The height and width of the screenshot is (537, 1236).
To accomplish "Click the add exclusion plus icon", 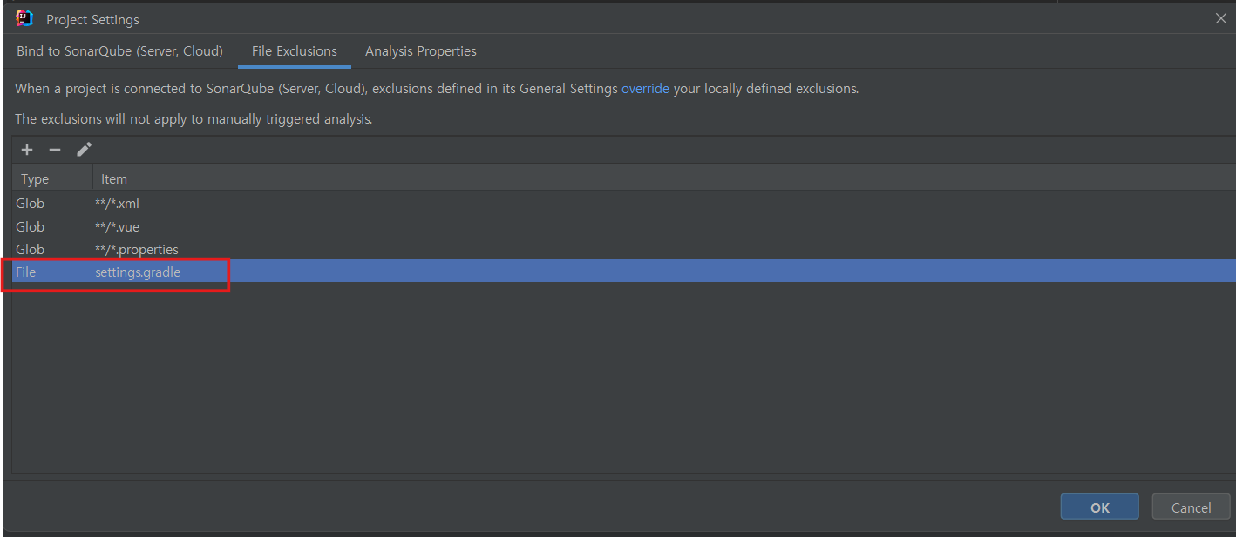I will tap(27, 150).
